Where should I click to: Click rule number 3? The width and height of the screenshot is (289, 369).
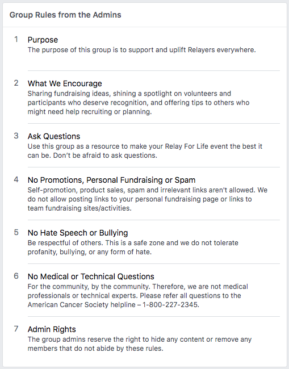pyautogui.click(x=16, y=136)
